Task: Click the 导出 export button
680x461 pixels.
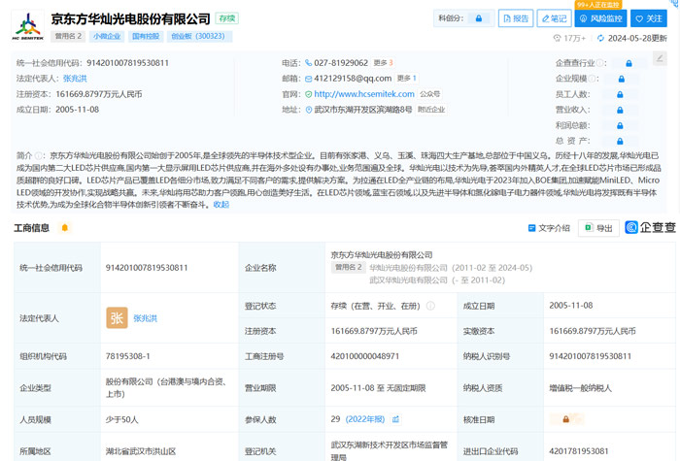Action: 598,228
